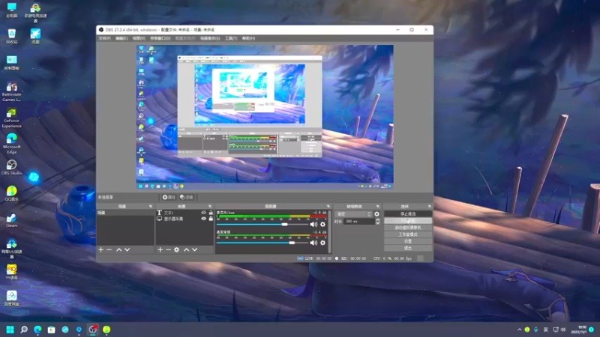600x337 pixels.
Task: Pop out the Audio Mixer dock using its header icon
Action: tap(328, 207)
